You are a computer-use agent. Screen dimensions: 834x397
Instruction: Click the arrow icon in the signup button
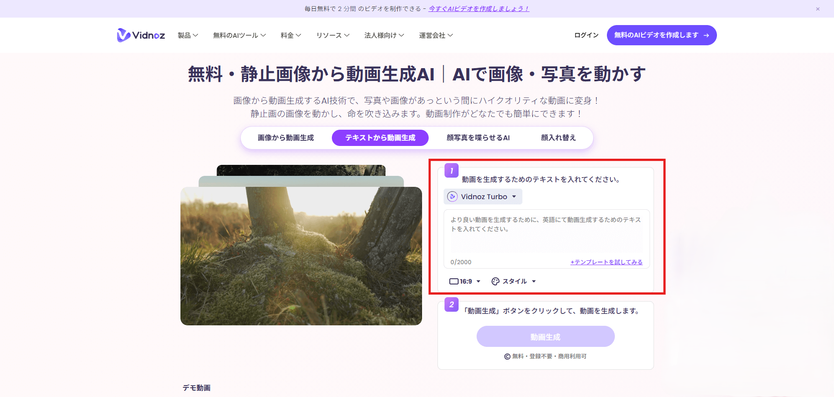click(707, 35)
